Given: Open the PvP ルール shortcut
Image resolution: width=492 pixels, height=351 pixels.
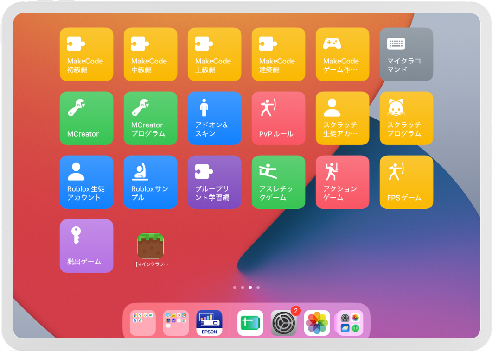Looking at the screenshot, I should point(278,118).
